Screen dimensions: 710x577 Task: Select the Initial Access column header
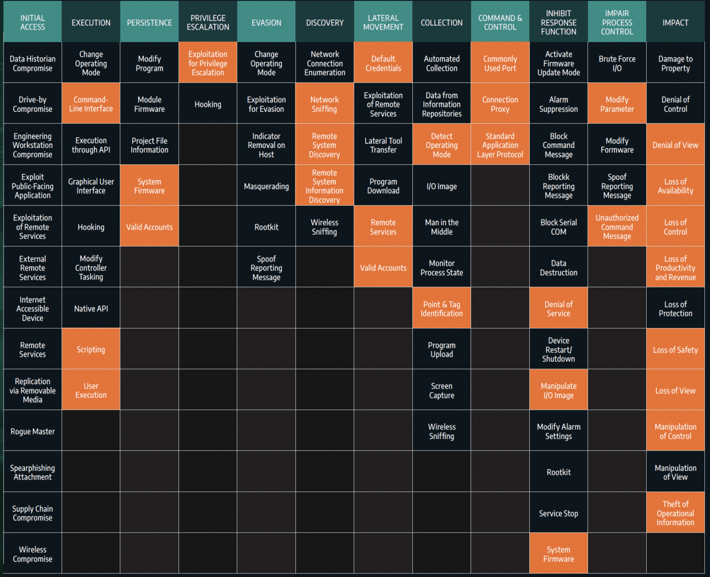coord(32,22)
